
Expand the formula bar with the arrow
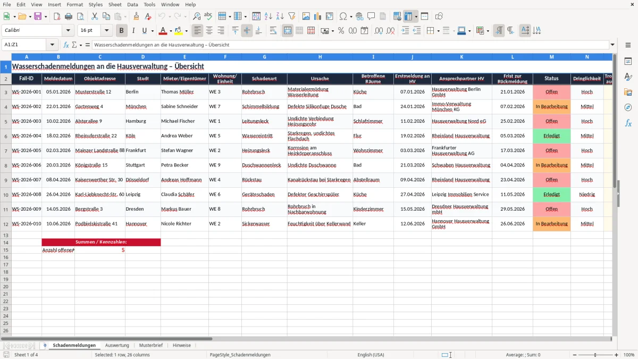612,45
